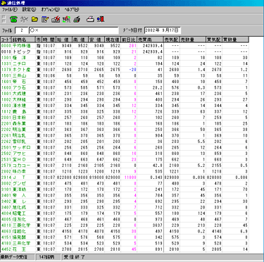Select the トピック row name
Screen dimensions: 264x262
[x=22, y=51]
